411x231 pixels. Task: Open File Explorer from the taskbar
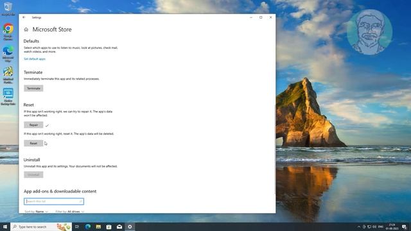click(x=98, y=227)
